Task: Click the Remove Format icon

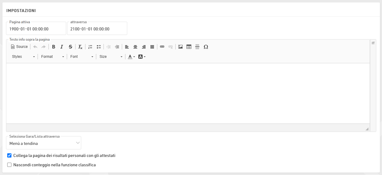Action: tap(80, 47)
